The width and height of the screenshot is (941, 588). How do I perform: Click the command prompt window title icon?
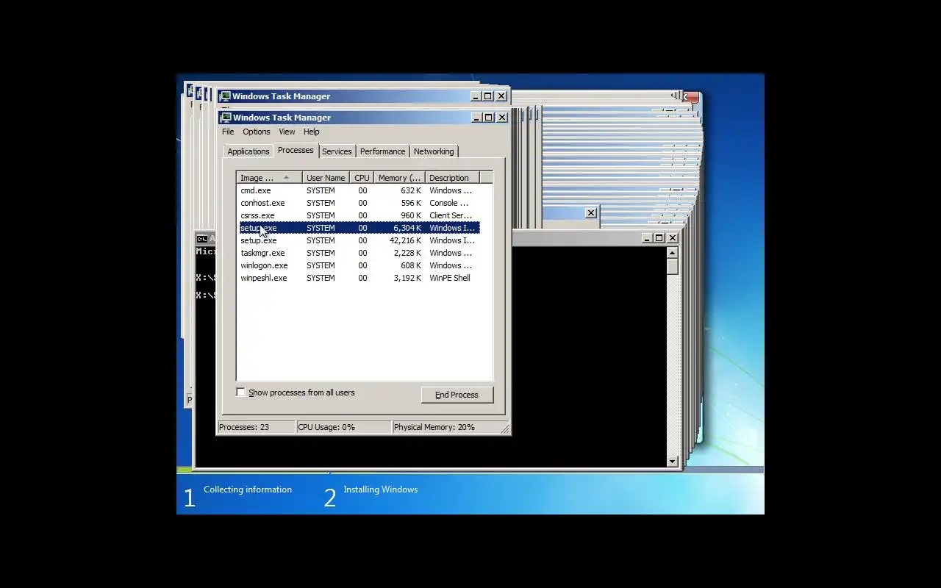coord(201,238)
